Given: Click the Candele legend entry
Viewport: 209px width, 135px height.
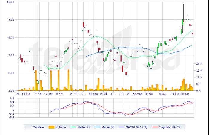Looking at the screenshot, I should pyautogui.click(x=35, y=127).
